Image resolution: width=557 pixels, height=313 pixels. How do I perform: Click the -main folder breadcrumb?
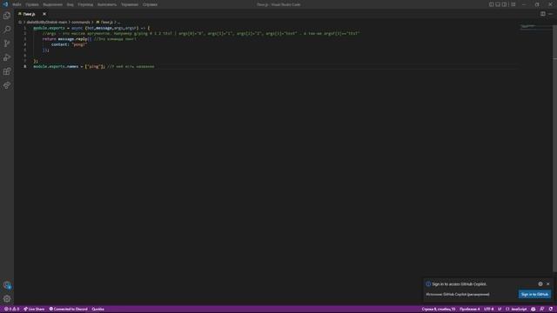(47, 22)
